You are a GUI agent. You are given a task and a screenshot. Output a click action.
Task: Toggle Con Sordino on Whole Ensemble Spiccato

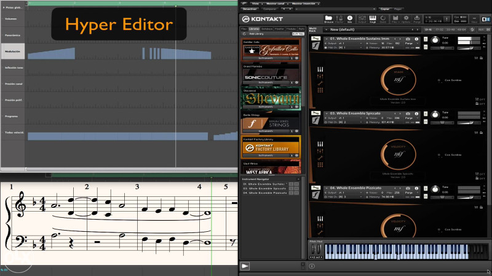439,155
